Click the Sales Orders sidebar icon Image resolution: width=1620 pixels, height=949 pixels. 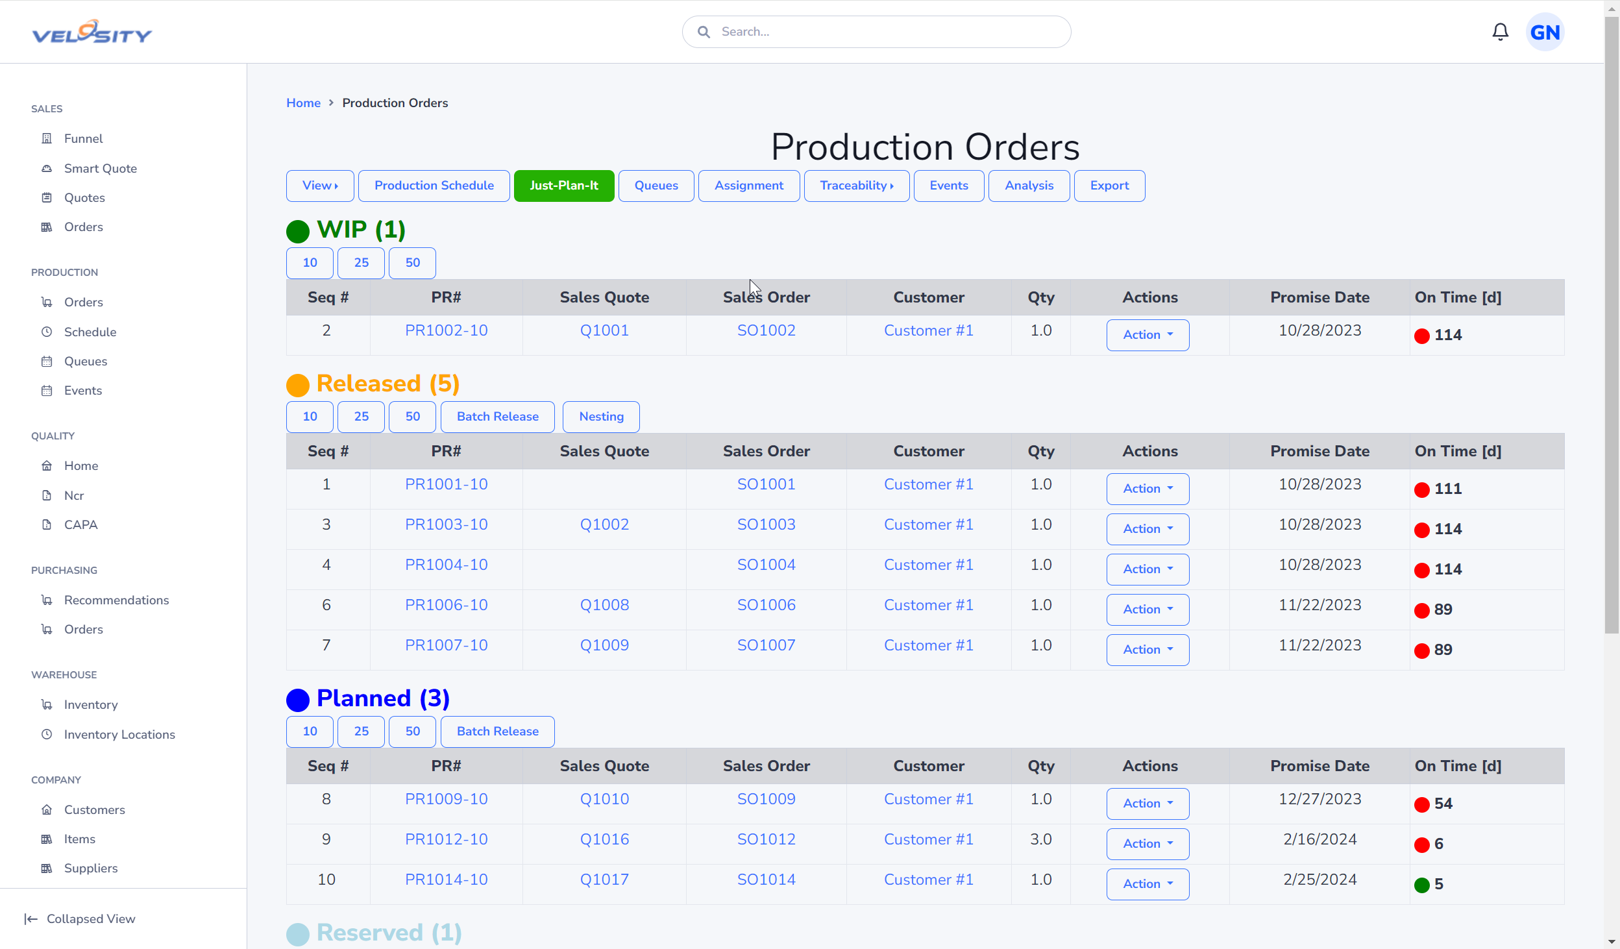(47, 227)
